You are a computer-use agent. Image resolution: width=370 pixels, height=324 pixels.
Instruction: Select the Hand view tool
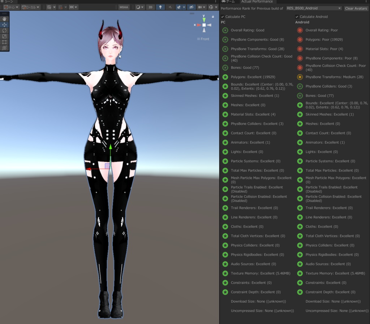(4, 19)
